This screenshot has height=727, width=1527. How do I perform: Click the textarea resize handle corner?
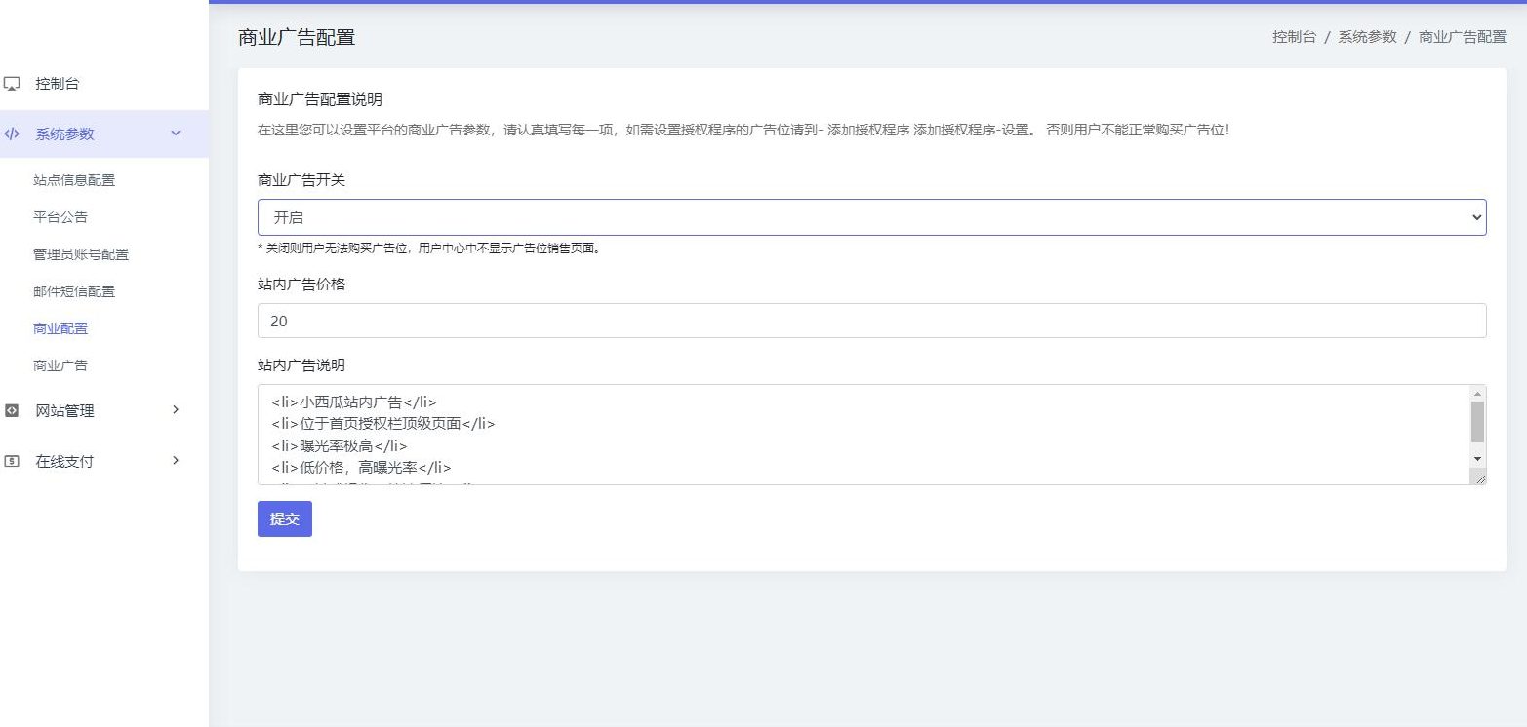point(1479,478)
